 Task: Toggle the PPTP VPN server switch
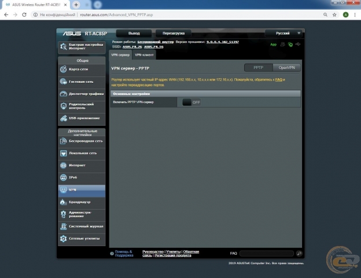click(191, 102)
